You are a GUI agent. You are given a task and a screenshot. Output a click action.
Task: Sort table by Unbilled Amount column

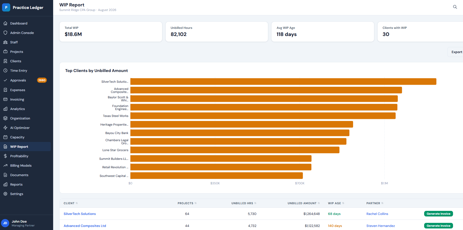304,203
